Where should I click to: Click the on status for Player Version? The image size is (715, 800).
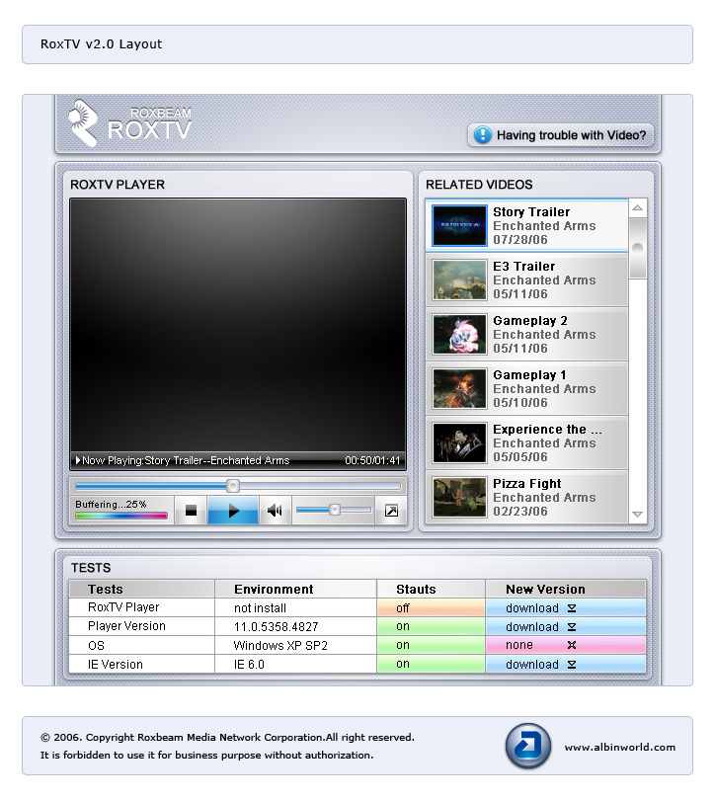tap(431, 626)
